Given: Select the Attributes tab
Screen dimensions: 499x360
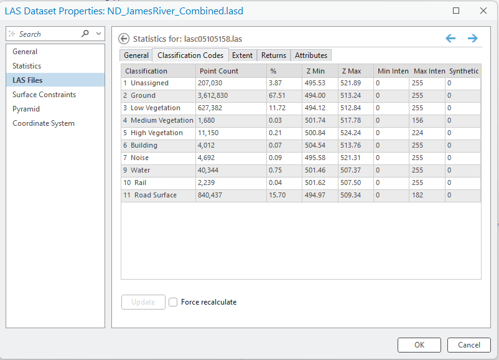Looking at the screenshot, I should click(311, 55).
